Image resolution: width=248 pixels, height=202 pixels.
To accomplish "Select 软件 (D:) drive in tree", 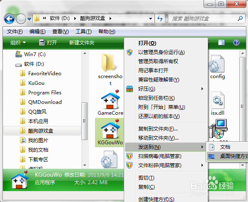I will [29, 64].
